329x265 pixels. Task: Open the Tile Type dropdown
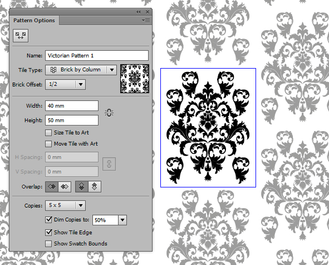(x=81, y=70)
